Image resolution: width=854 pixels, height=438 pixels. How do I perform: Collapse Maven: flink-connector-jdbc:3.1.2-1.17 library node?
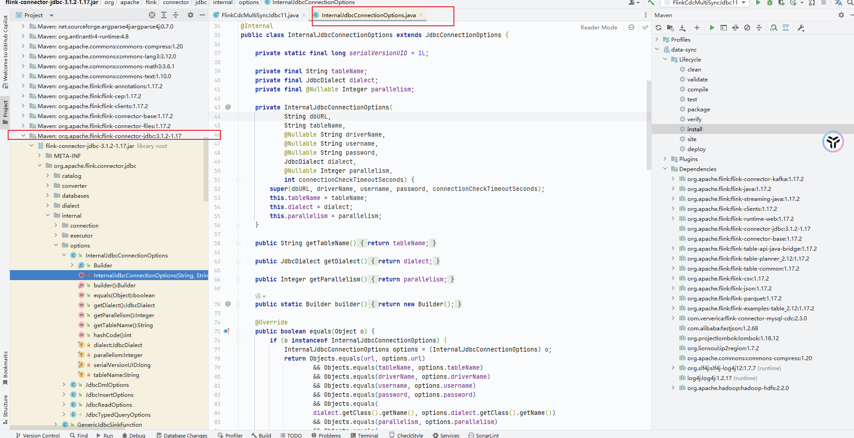click(23, 136)
